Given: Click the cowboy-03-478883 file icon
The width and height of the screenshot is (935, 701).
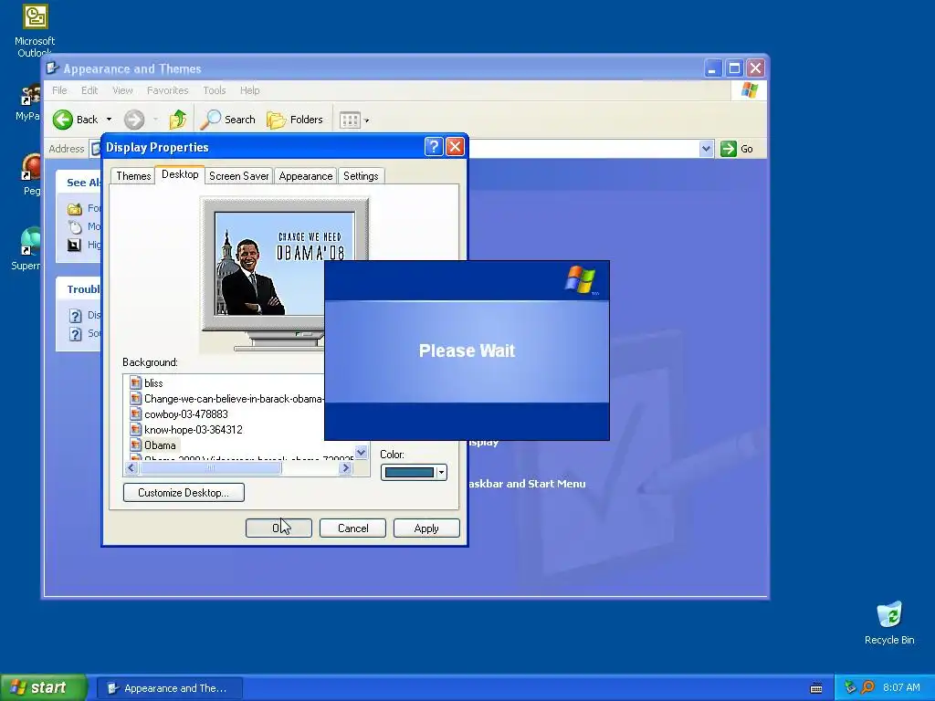Looking at the screenshot, I should pyautogui.click(x=136, y=413).
